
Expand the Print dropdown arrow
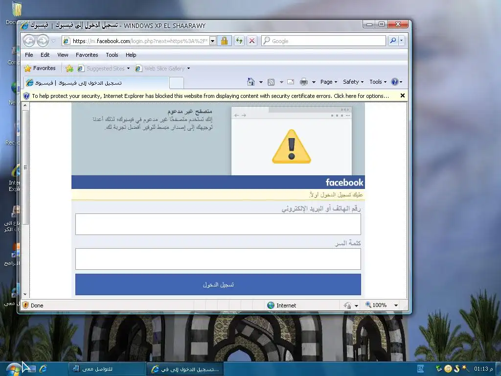314,82
